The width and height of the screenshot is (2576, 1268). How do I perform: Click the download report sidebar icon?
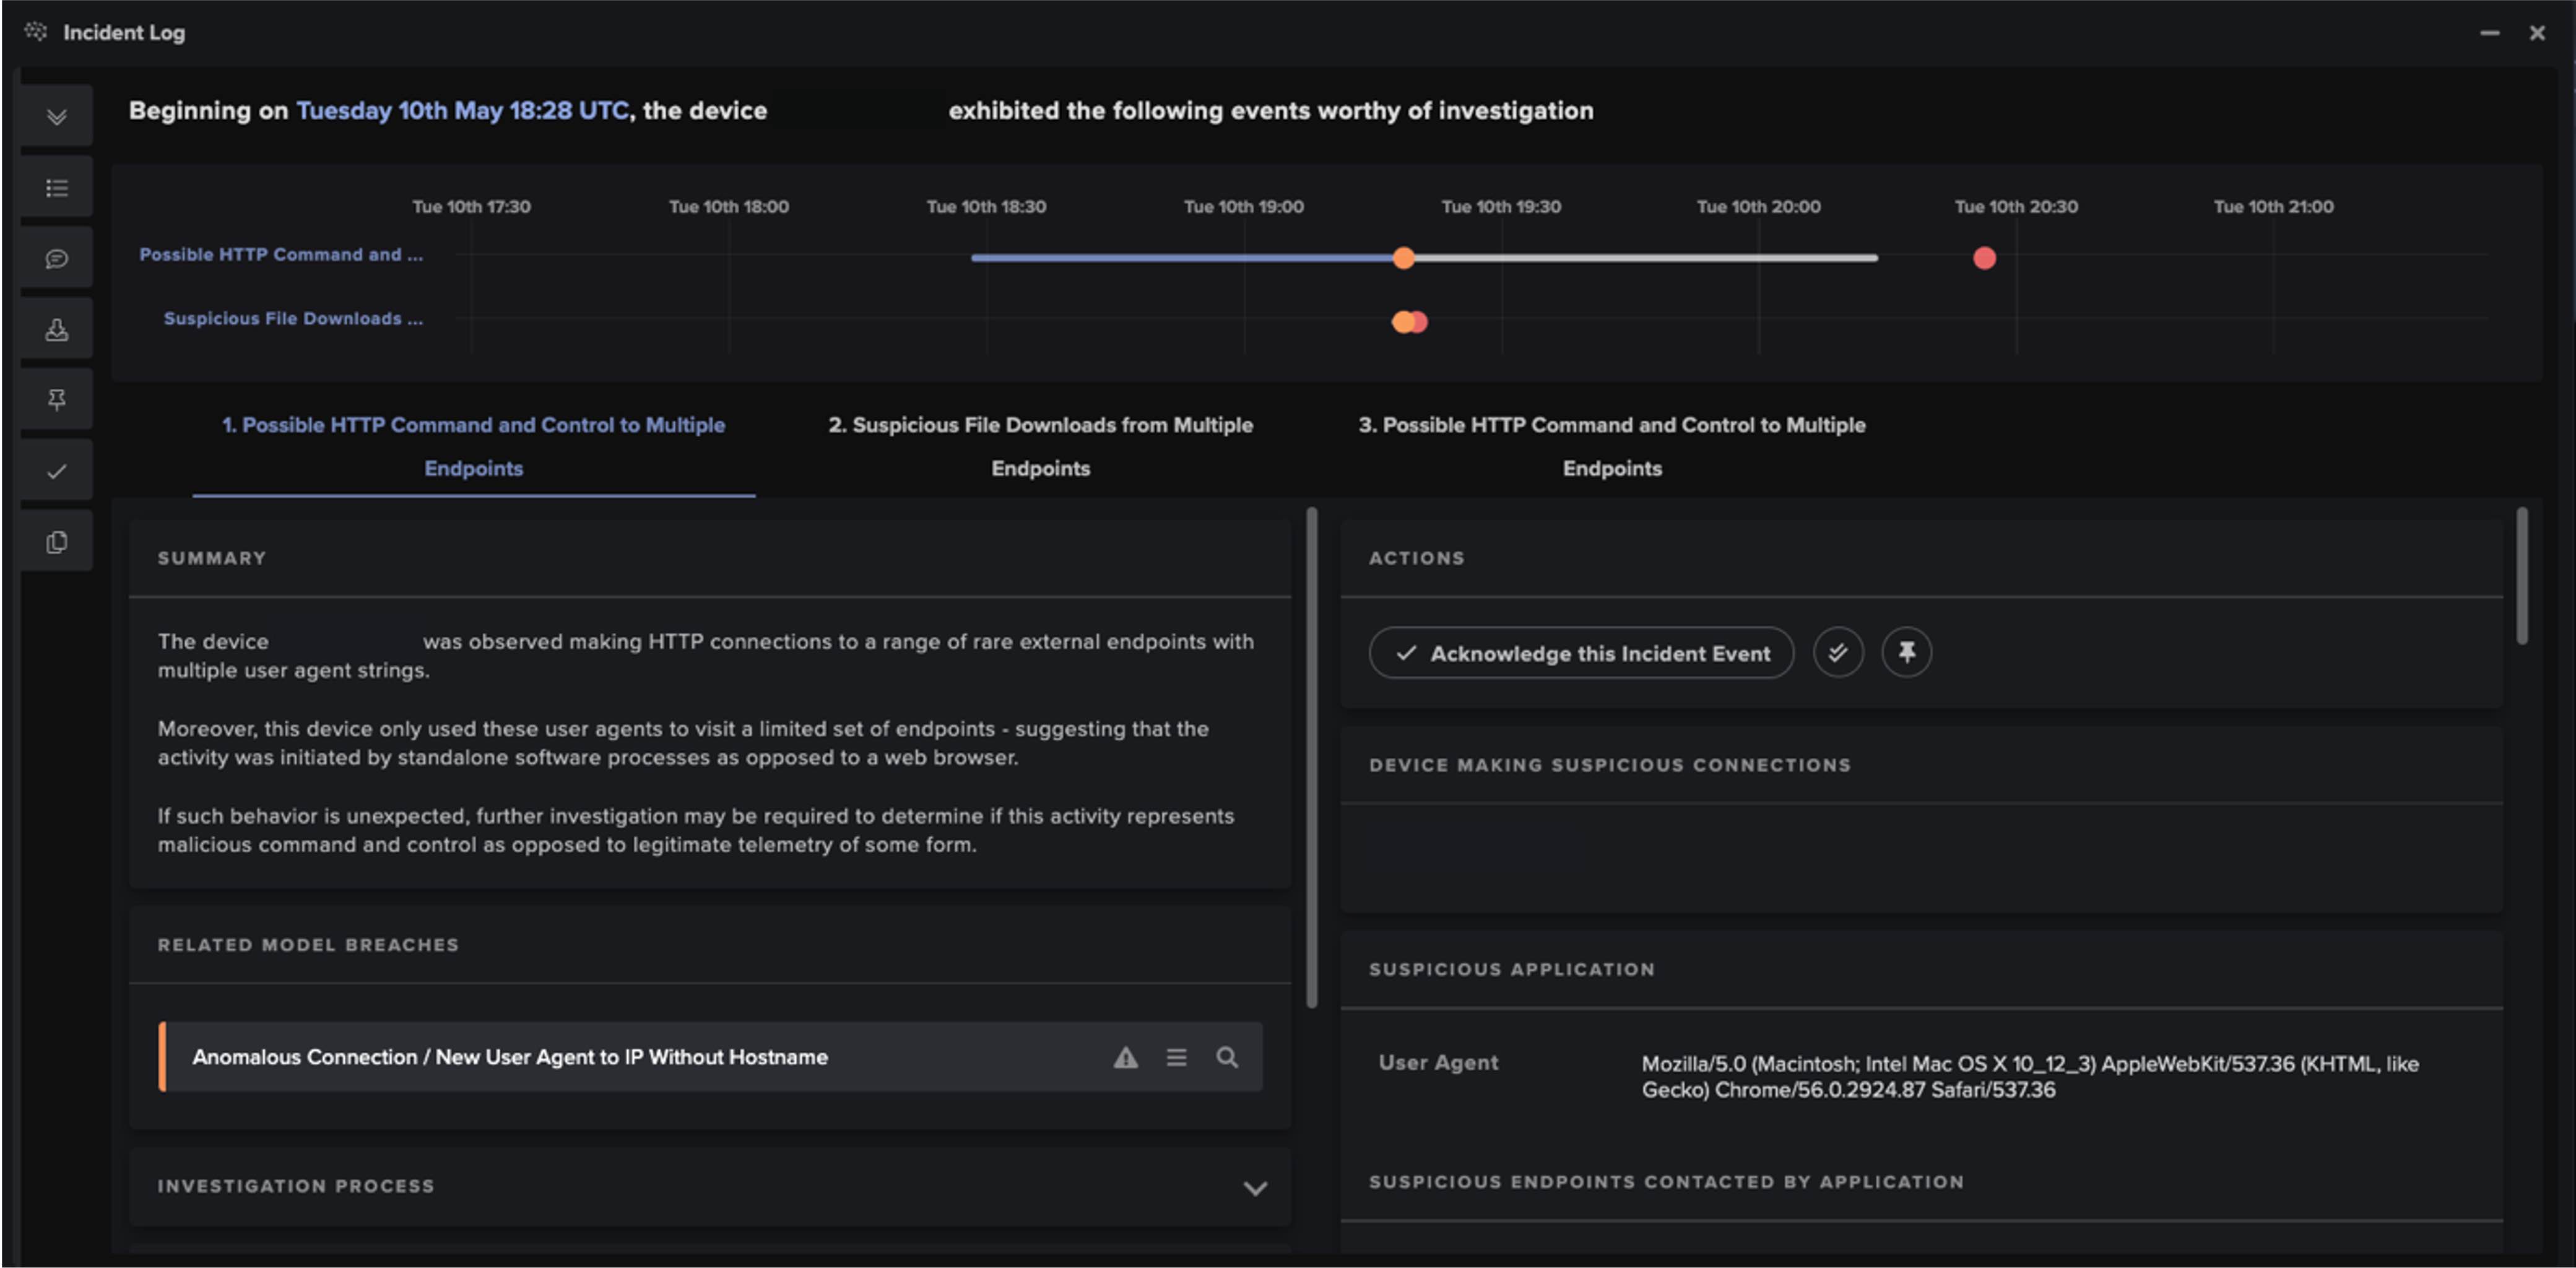point(57,330)
